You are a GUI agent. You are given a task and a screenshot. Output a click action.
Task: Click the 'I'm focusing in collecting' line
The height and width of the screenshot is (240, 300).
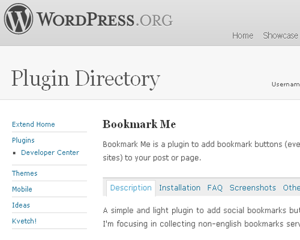(x=202, y=224)
